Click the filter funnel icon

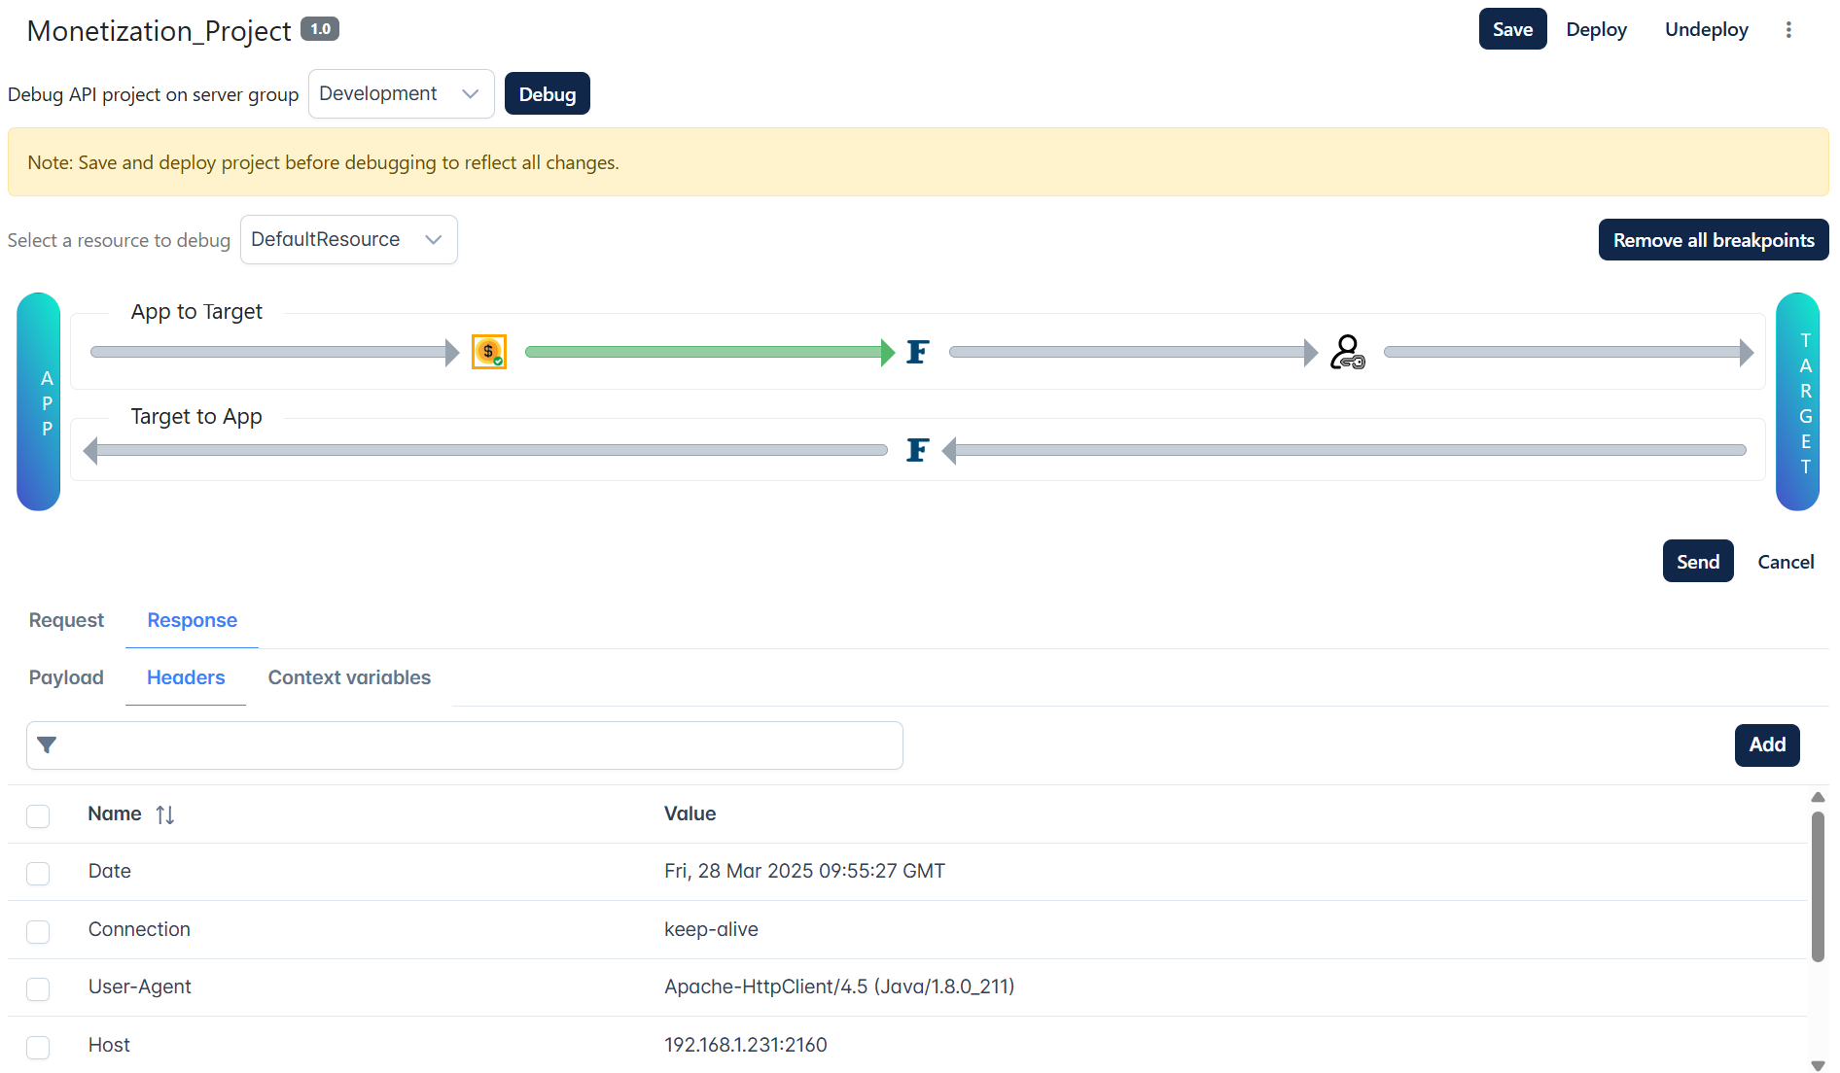(47, 745)
